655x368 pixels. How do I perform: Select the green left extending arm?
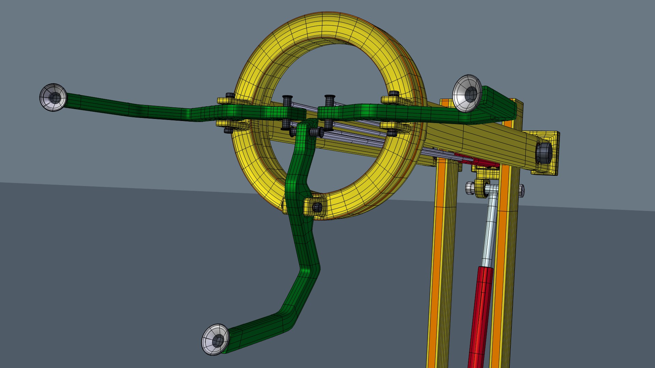(177, 108)
